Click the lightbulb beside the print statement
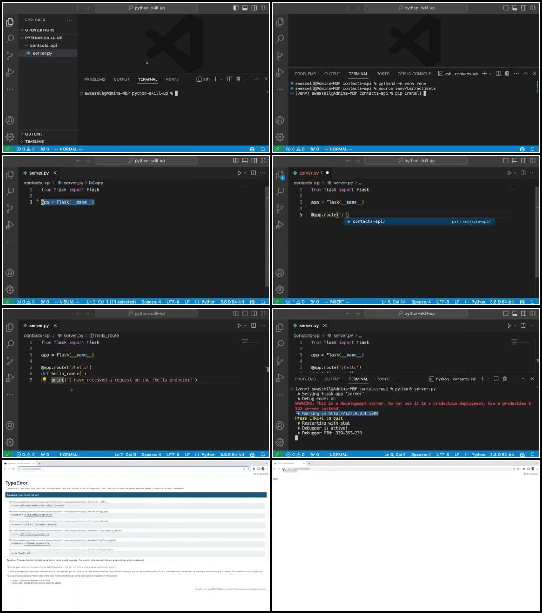This screenshot has height=613, width=542. coord(44,380)
